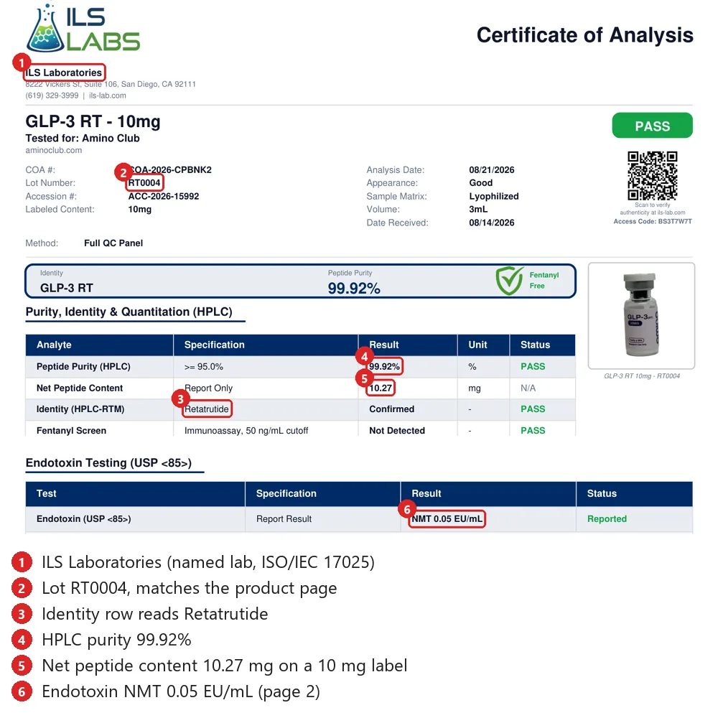718x718 pixels.
Task: Click Sample Matrix value Lyophilized
Action: (494, 197)
